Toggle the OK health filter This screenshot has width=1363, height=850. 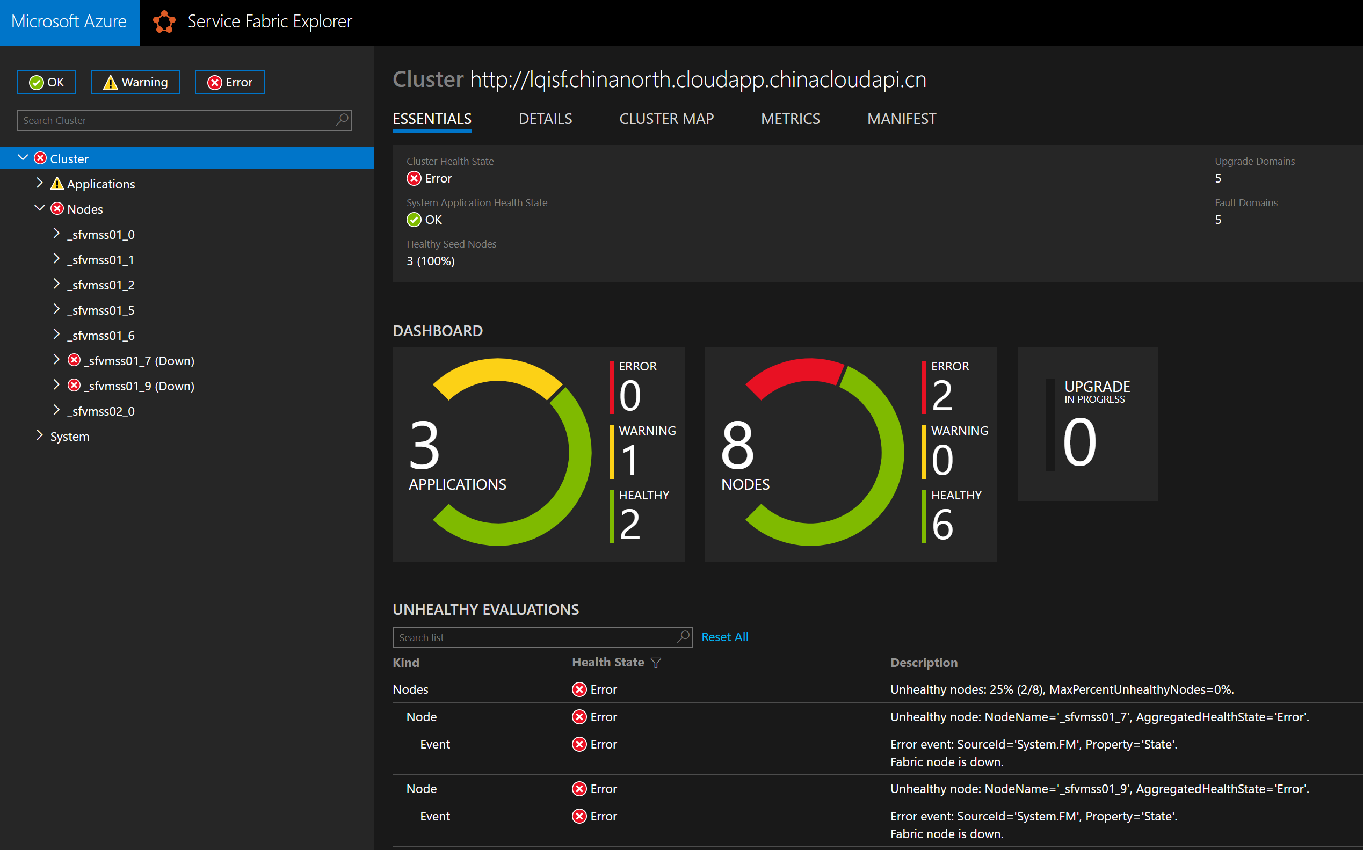(46, 82)
